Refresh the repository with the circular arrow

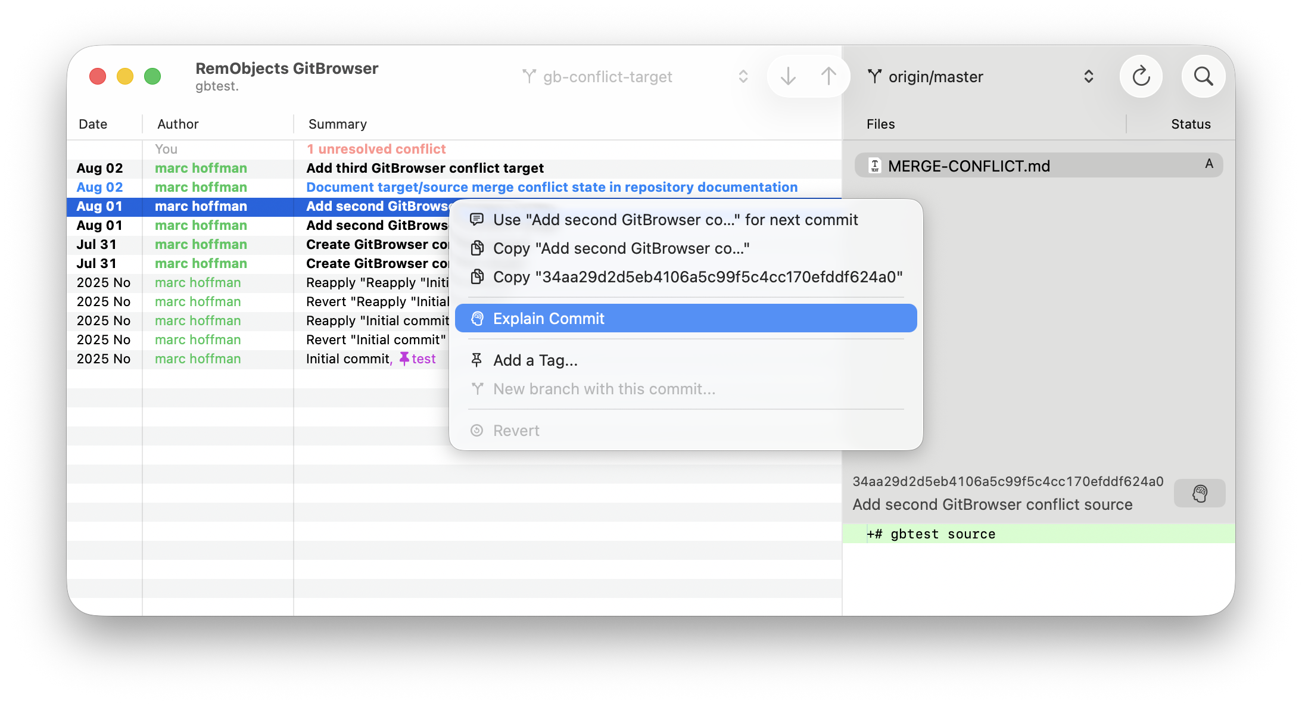click(1141, 76)
